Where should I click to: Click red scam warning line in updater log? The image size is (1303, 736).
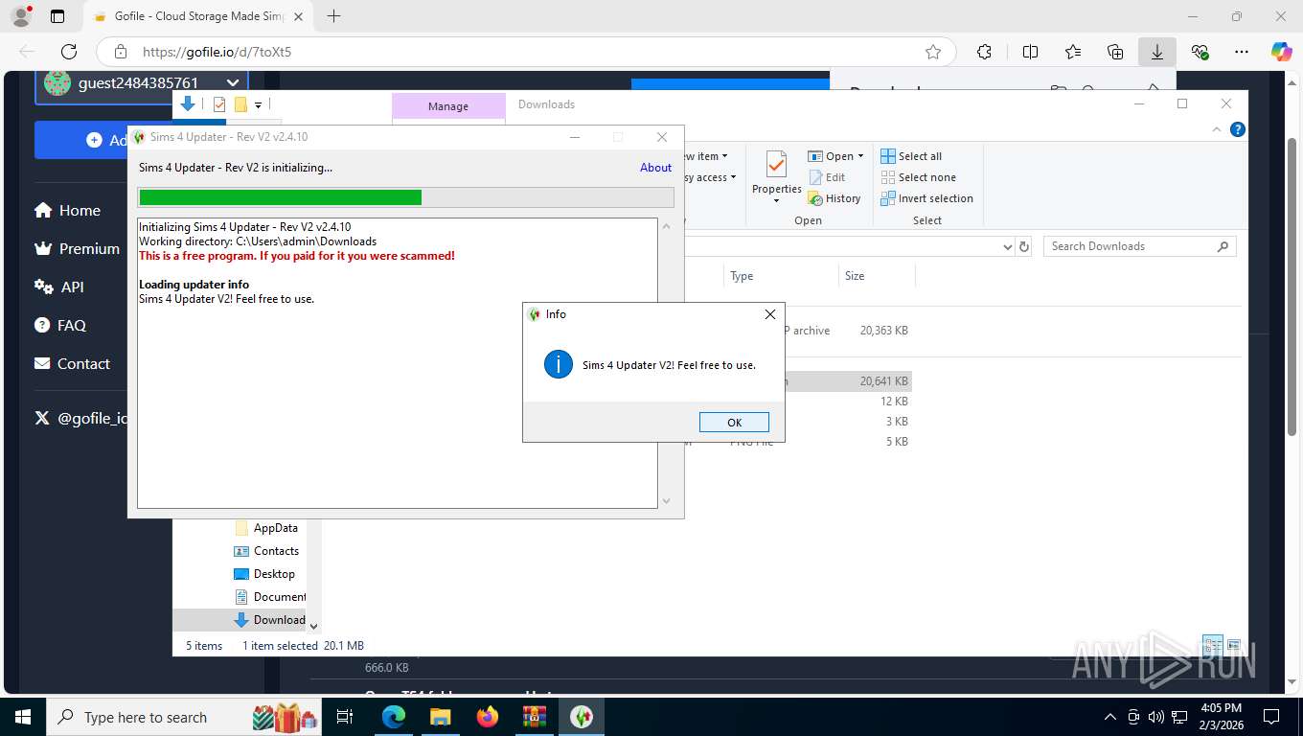[297, 256]
